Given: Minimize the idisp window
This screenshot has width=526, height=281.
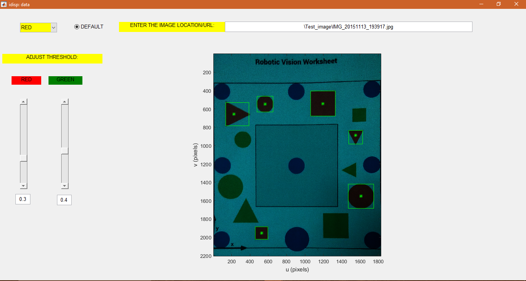Looking at the screenshot, I should [481, 4].
